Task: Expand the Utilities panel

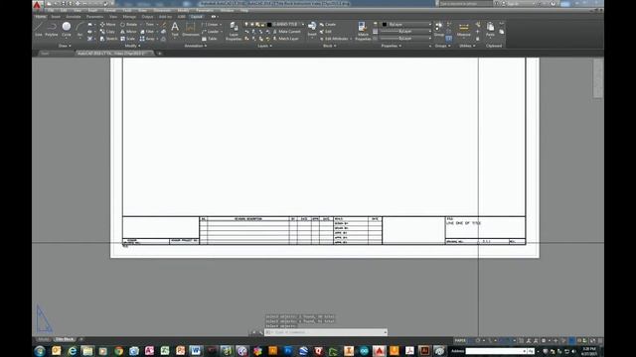Action: point(467,46)
